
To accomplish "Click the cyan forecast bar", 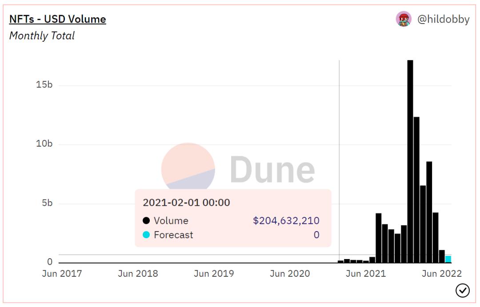I will 448,259.
